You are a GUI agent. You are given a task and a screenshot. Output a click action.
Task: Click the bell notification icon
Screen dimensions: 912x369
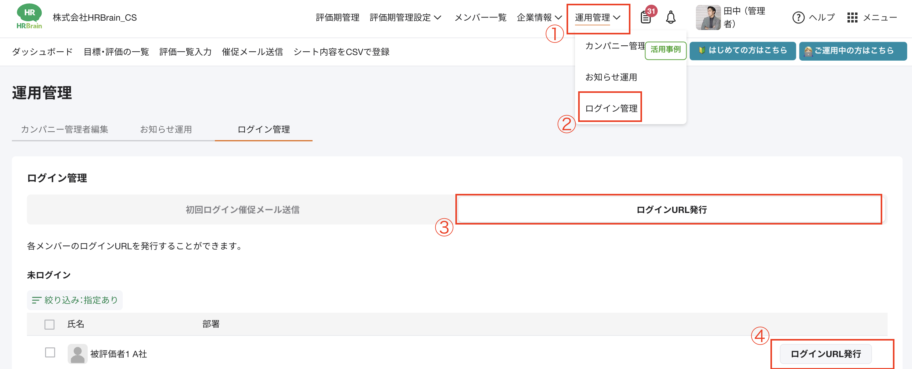click(x=671, y=17)
